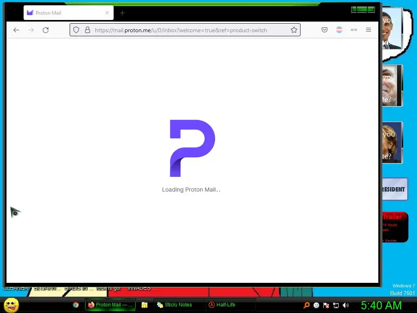
Task: Open Action Center flag tray icon
Action: 326,305
